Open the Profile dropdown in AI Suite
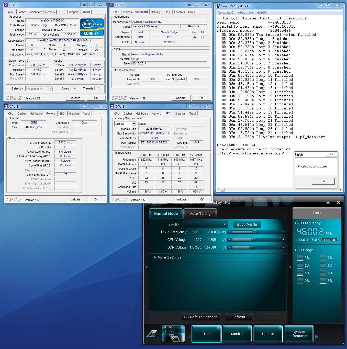The width and height of the screenshot is (347, 349). coord(205,224)
